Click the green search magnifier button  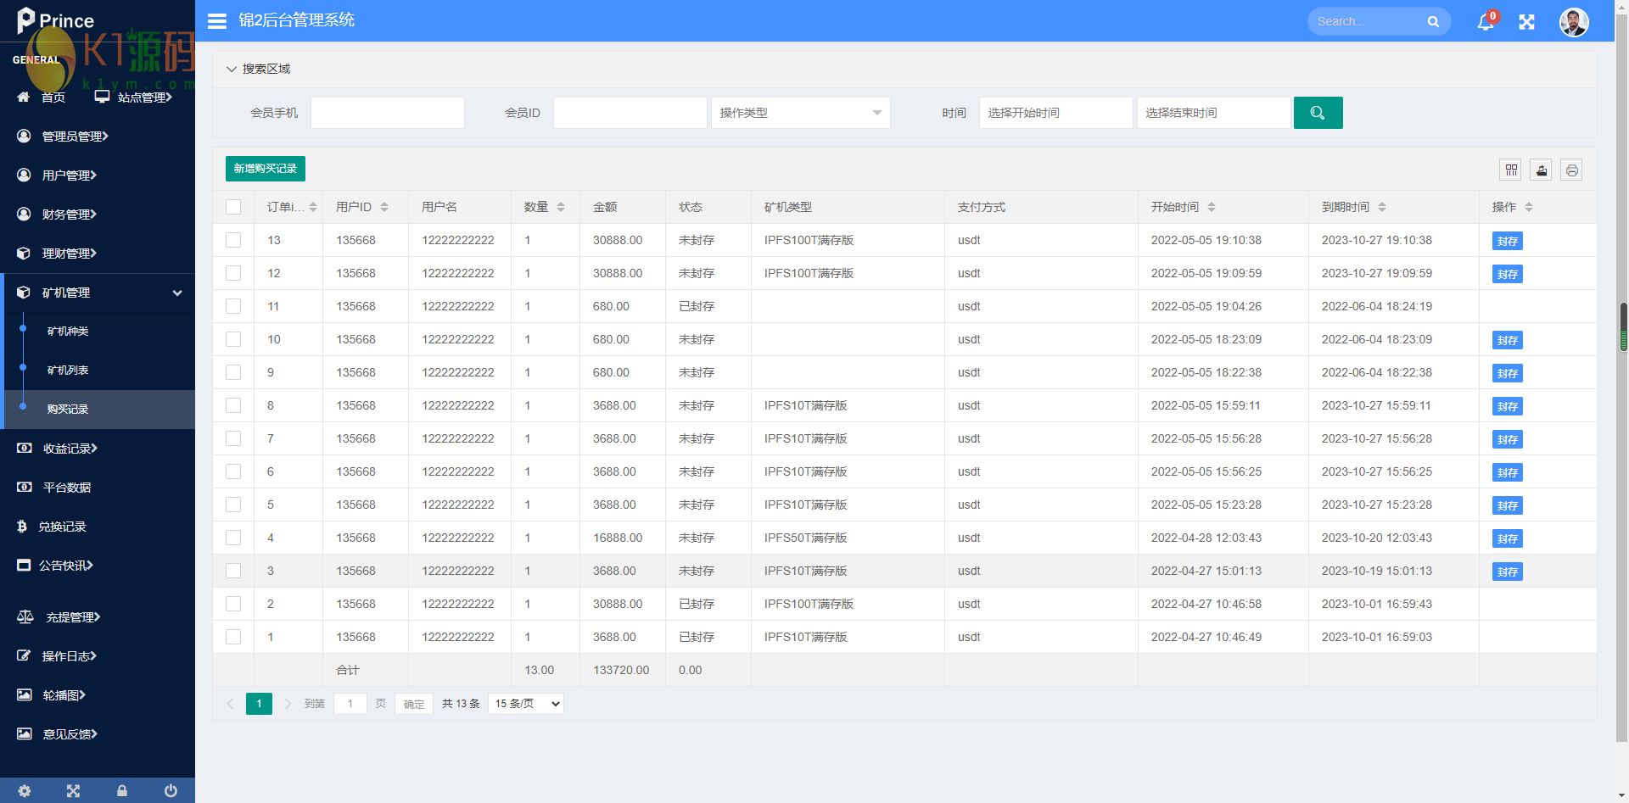point(1317,113)
